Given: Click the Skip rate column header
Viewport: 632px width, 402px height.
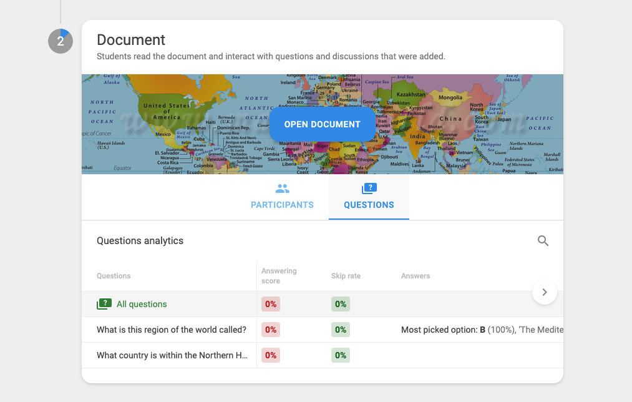Looking at the screenshot, I should click(346, 276).
